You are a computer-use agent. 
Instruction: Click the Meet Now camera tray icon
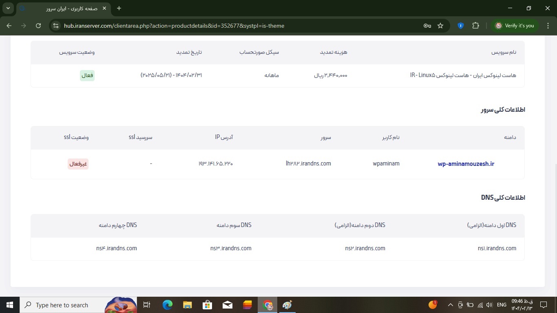point(460,305)
